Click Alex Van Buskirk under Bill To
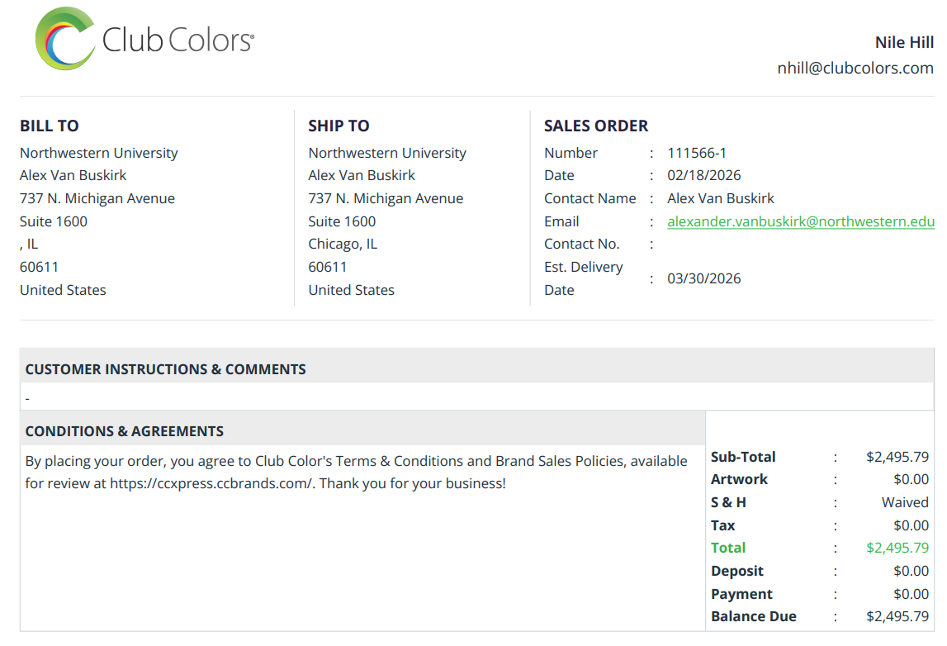 [73, 175]
